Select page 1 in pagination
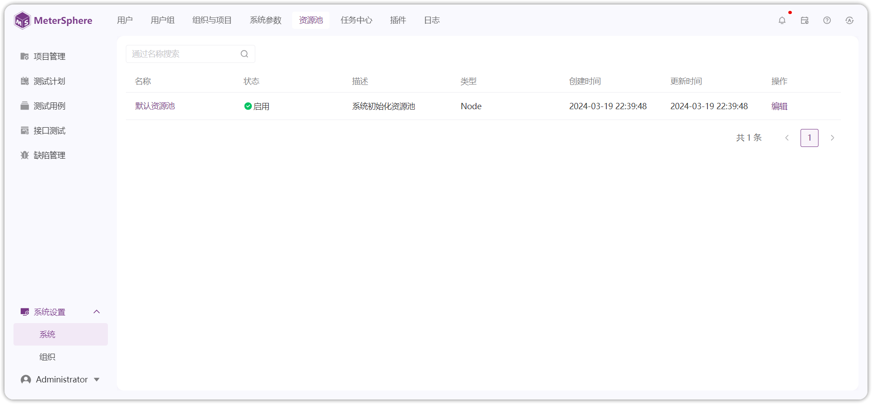 pyautogui.click(x=810, y=138)
